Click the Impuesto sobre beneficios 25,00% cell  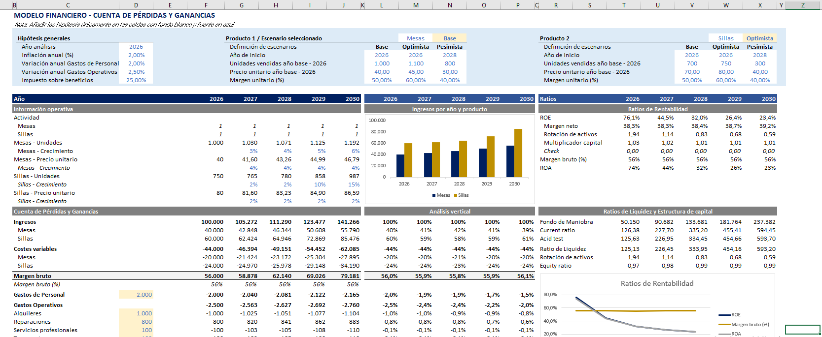[136, 80]
